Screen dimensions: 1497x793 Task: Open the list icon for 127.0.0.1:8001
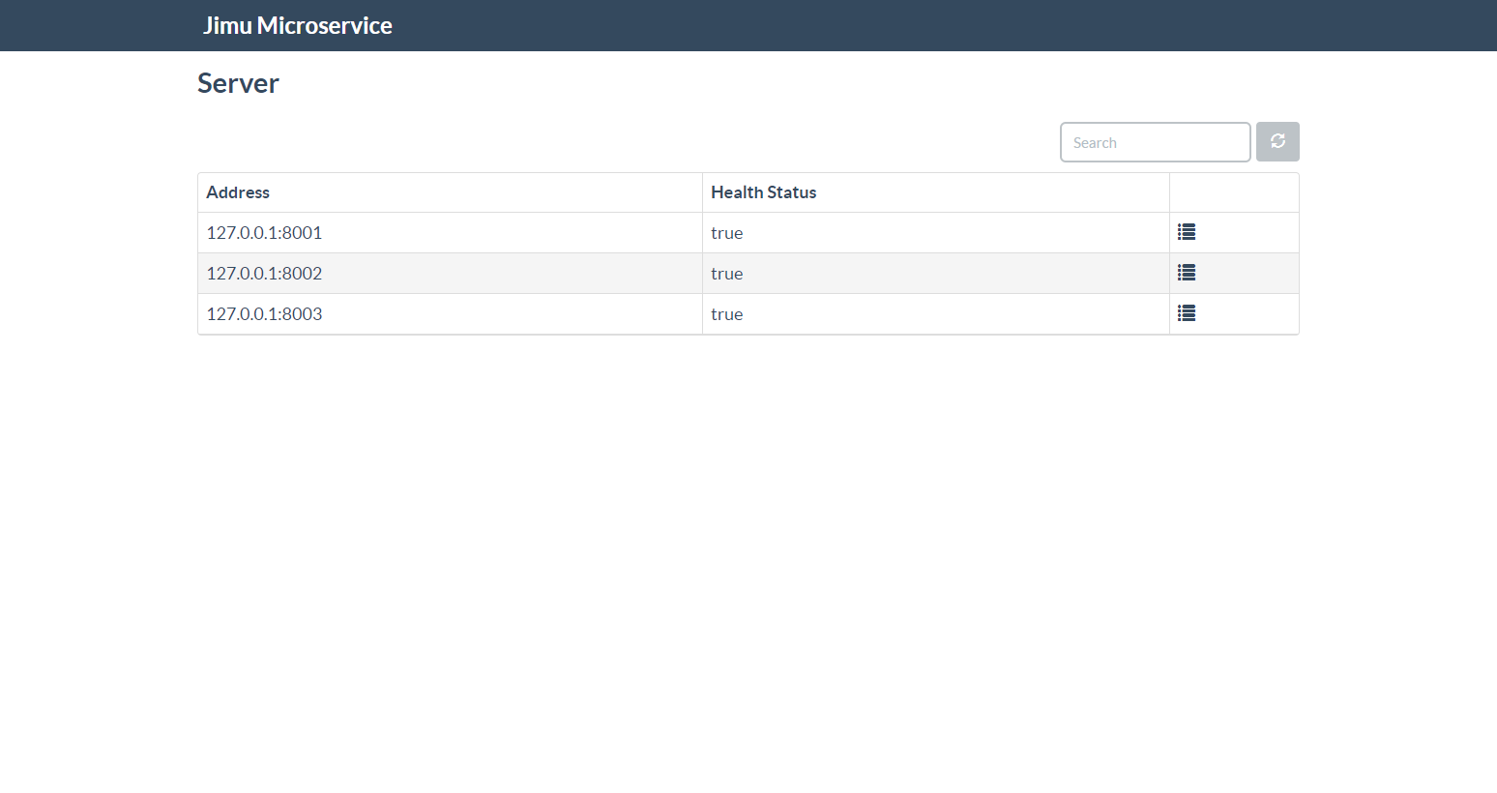coord(1187,232)
